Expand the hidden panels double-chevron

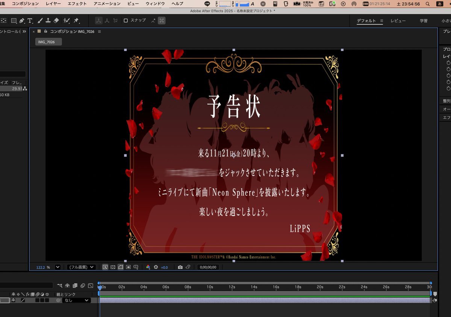point(24,32)
